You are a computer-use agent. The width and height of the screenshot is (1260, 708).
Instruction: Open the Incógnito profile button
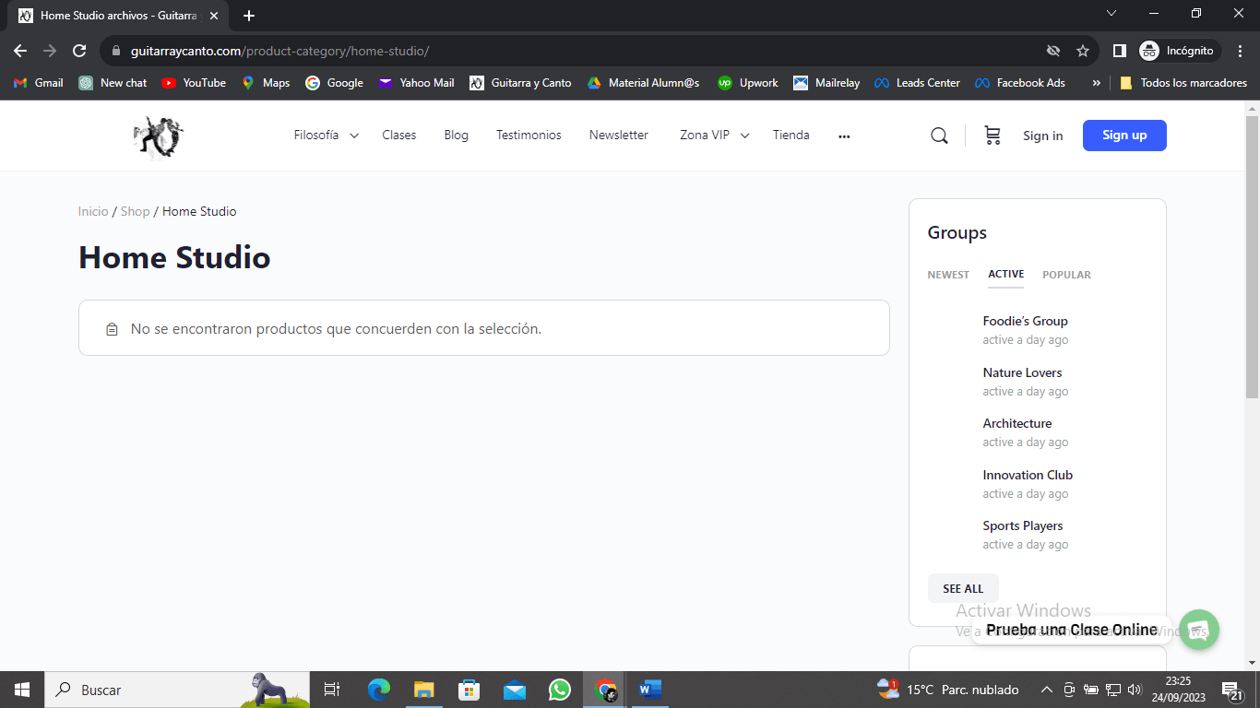pyautogui.click(x=1180, y=51)
